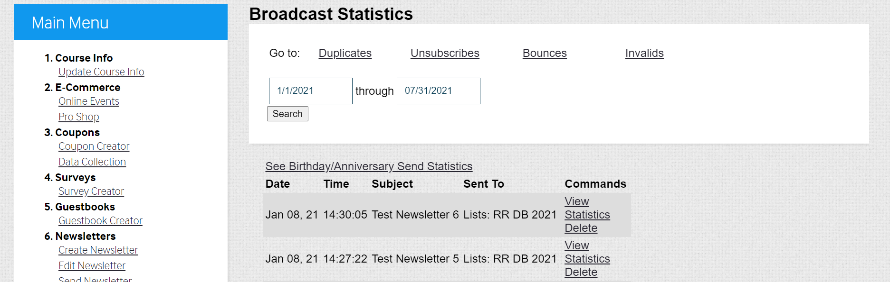Go to Unsubscribes page
Screen dimensions: 890x282
(x=445, y=53)
